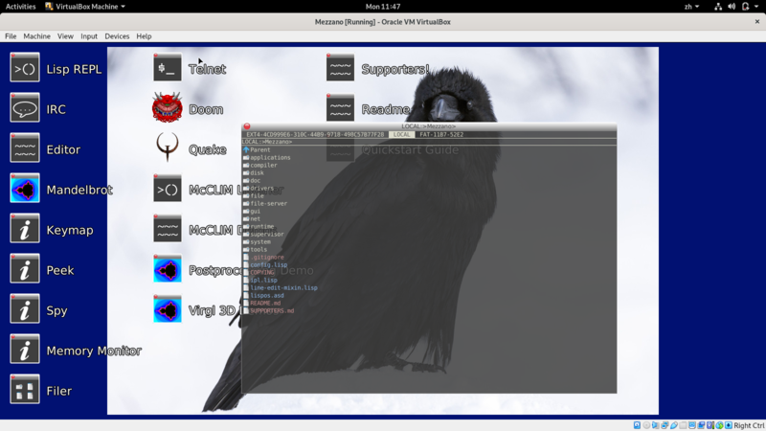Viewport: 766px width, 431px height.
Task: Open the drivers folder in Filer
Action: (x=259, y=188)
